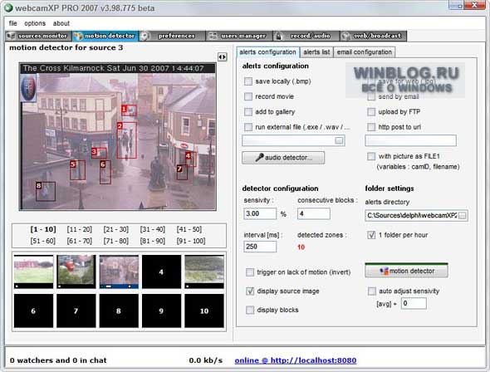The height and width of the screenshot is (372, 490).
Task: Click the interval ms field
Action: tap(260, 247)
